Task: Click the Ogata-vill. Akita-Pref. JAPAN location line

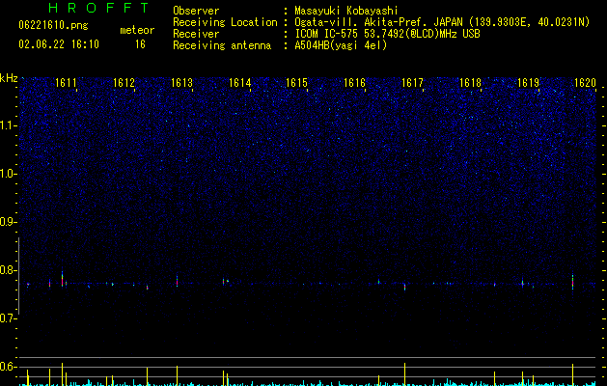Action: 442,22
